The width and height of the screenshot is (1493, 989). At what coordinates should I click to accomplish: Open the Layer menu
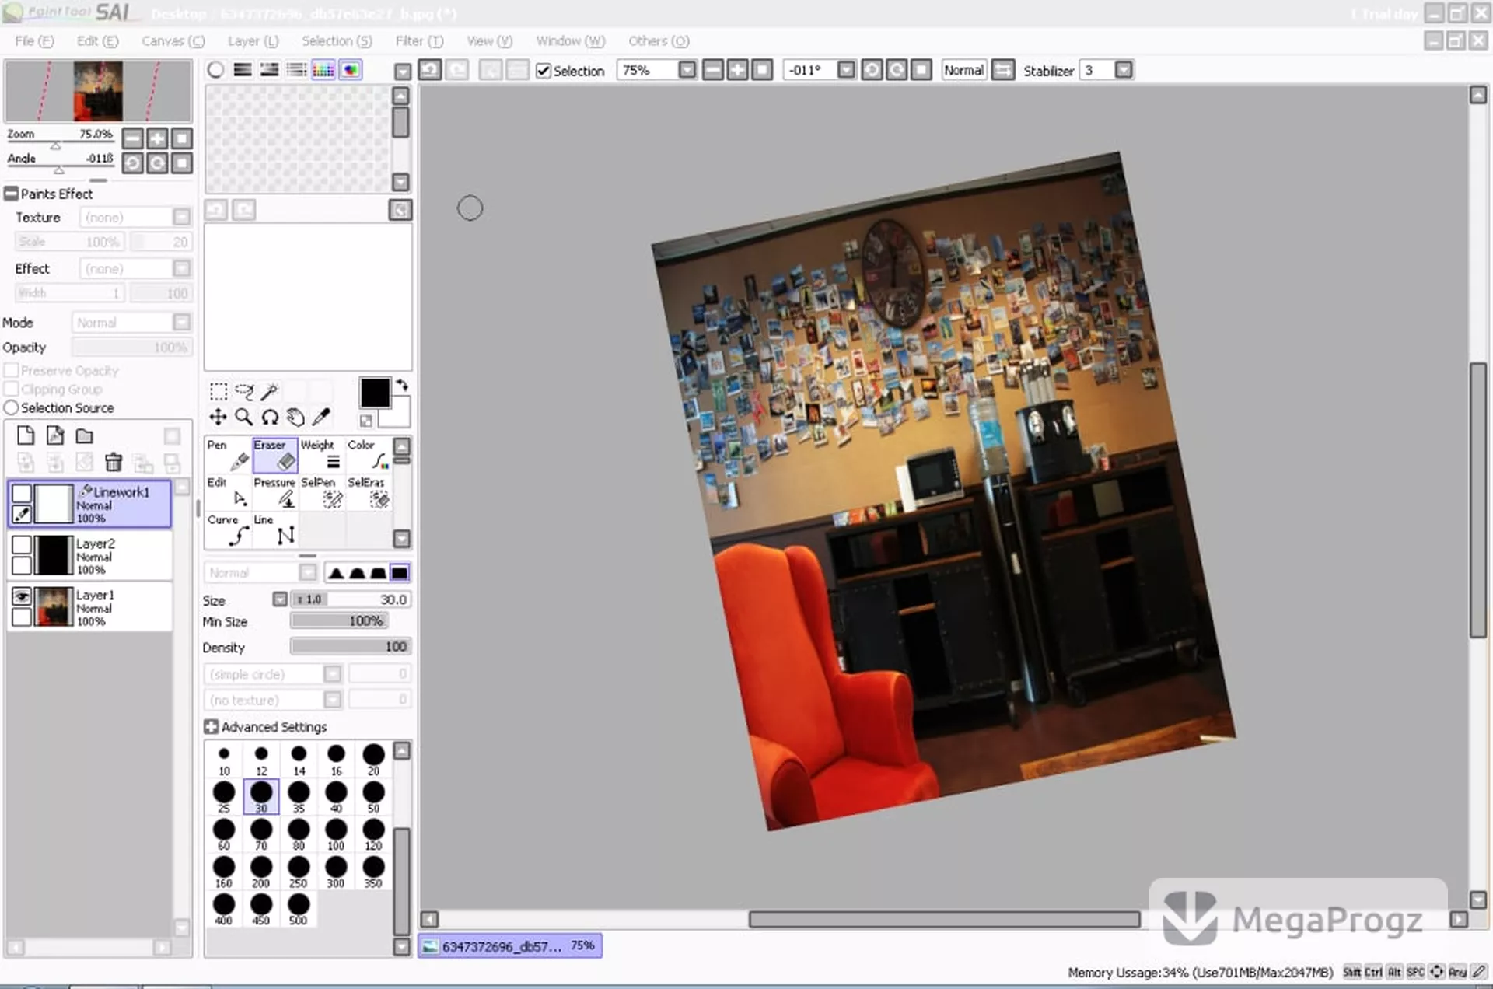253,41
